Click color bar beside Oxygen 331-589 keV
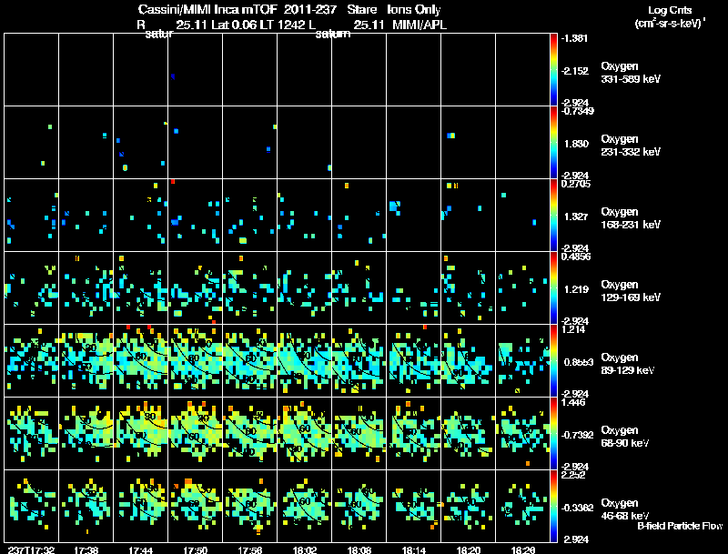Image resolution: width=728 pixels, height=554 pixels. pos(553,70)
